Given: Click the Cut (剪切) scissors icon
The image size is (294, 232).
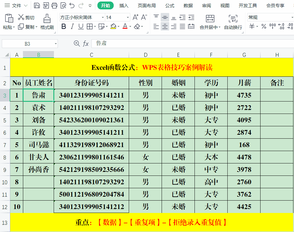Looking at the screenshot, I should coord(21,17).
